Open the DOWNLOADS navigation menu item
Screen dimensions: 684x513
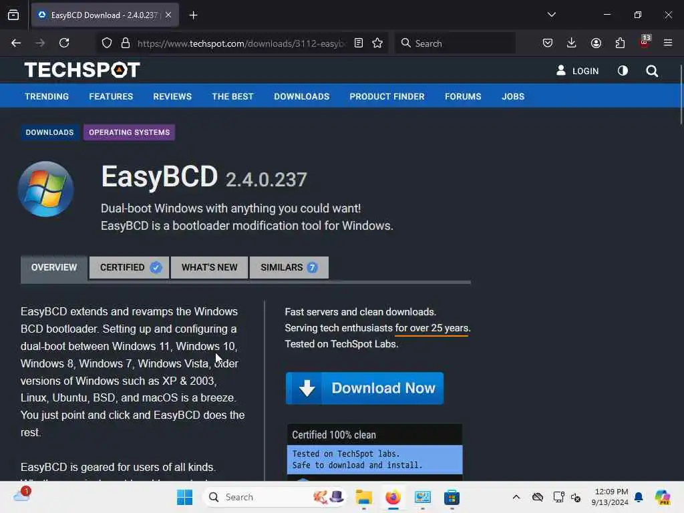[301, 96]
